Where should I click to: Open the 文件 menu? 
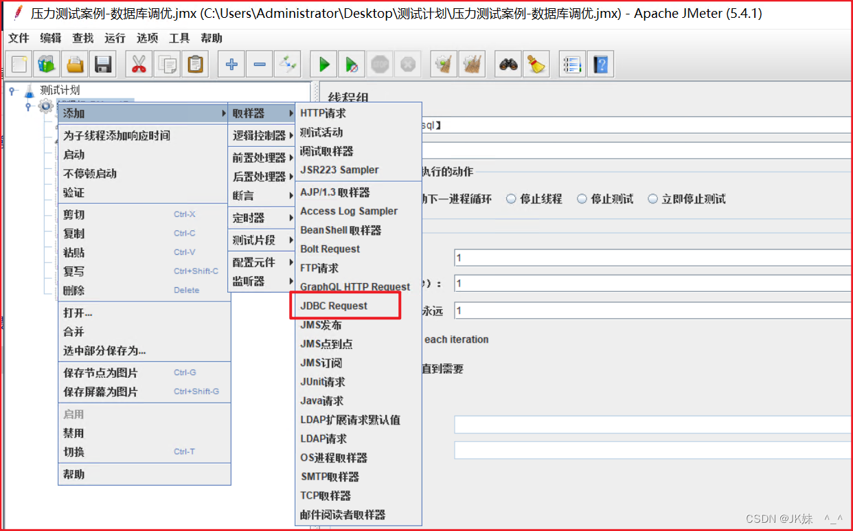[19, 38]
